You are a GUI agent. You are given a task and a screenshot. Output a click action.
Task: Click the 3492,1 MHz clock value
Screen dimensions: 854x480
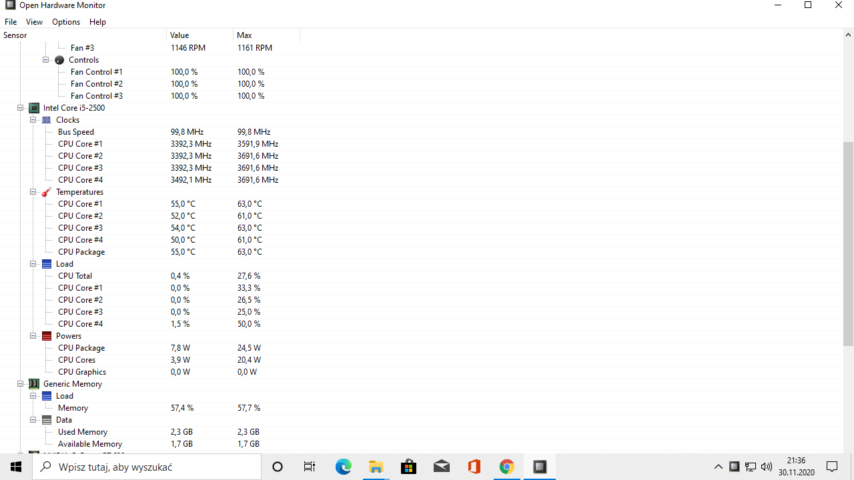(x=191, y=180)
